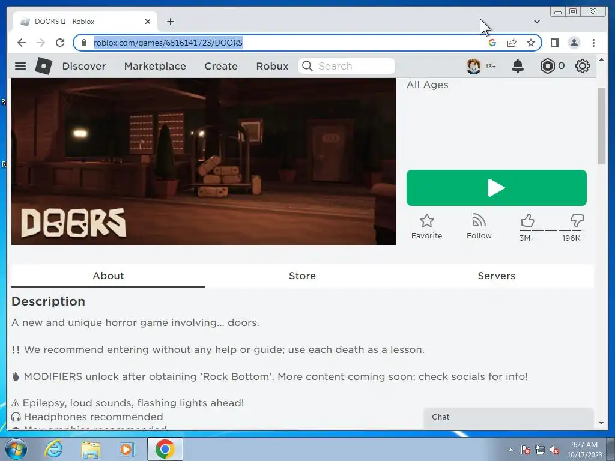
Task: Open the Chrome profile avatar
Action: [x=574, y=43]
